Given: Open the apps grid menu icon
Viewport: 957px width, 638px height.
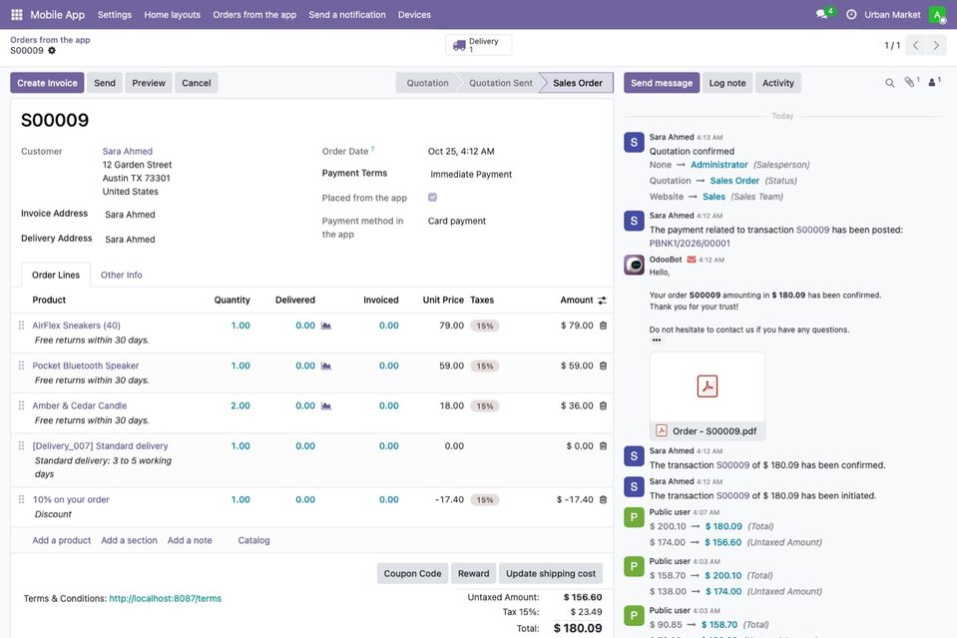Looking at the screenshot, I should [17, 14].
